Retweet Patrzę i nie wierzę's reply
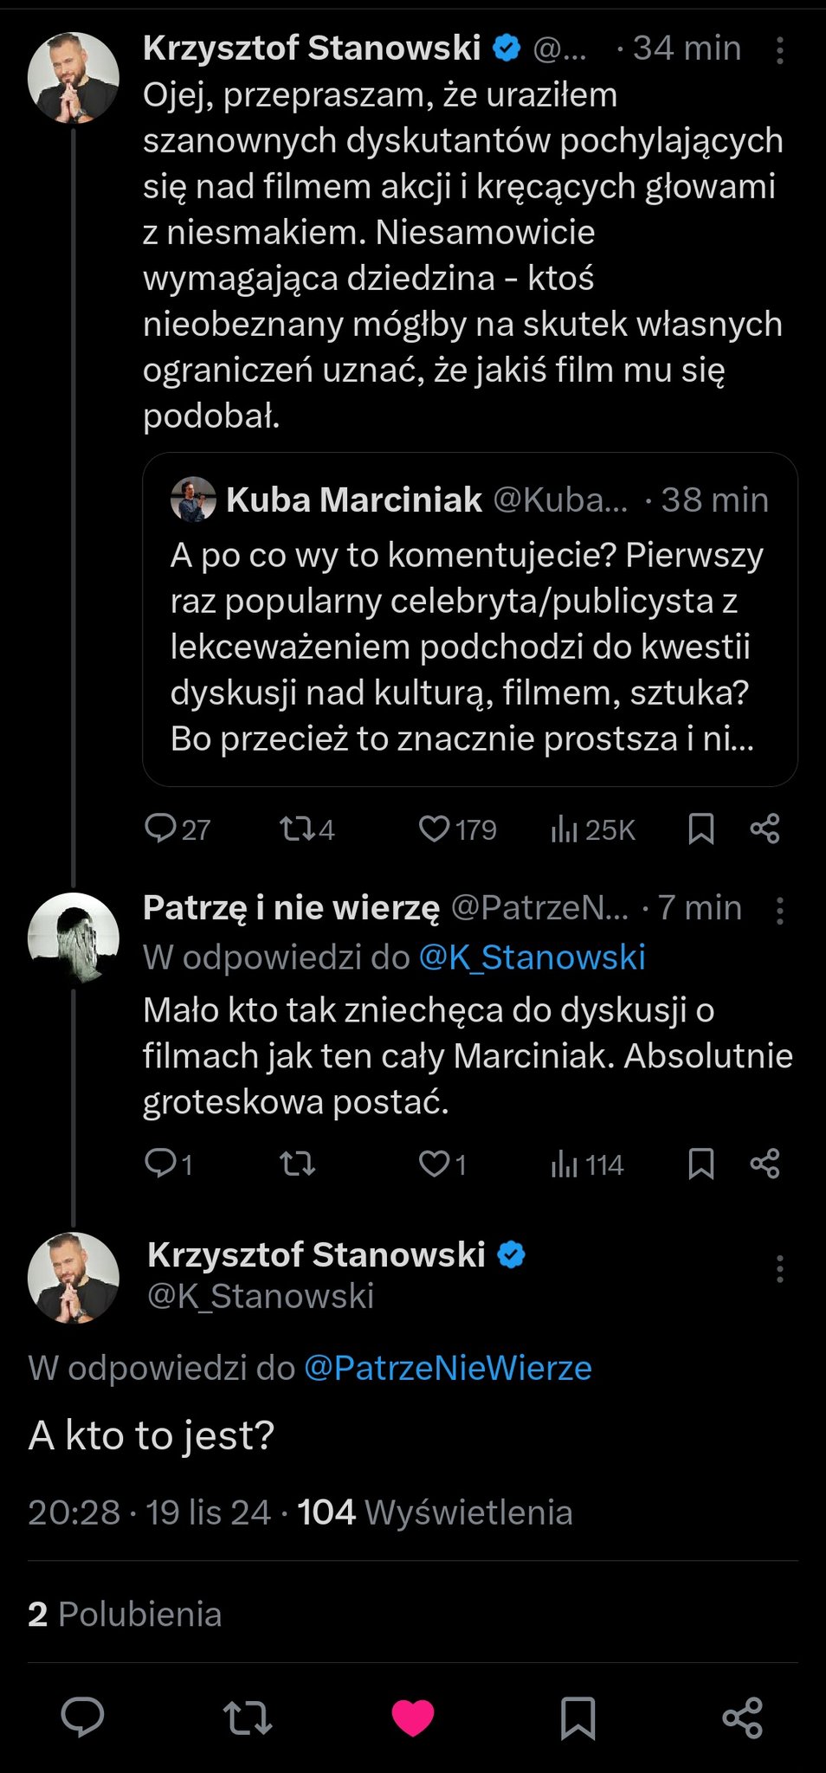Viewport: 826px width, 1773px height. click(x=297, y=1164)
